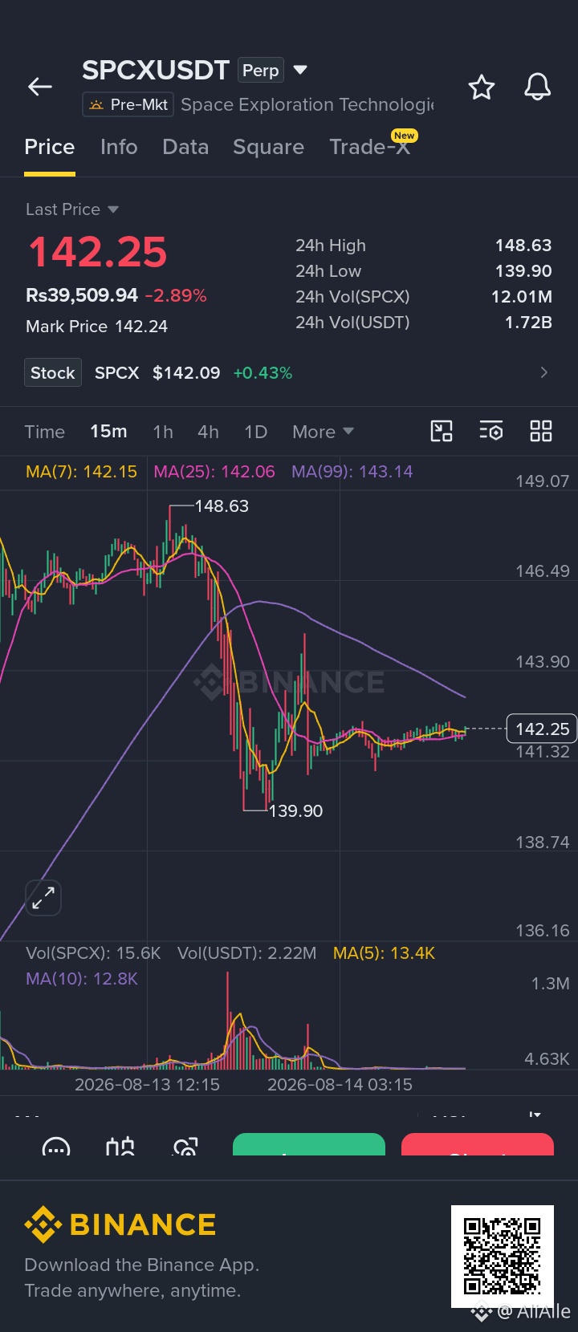Viewport: 578px width, 1332px height.
Task: Tap the 2026-08-14 03:15 time label
Action: tap(340, 1085)
